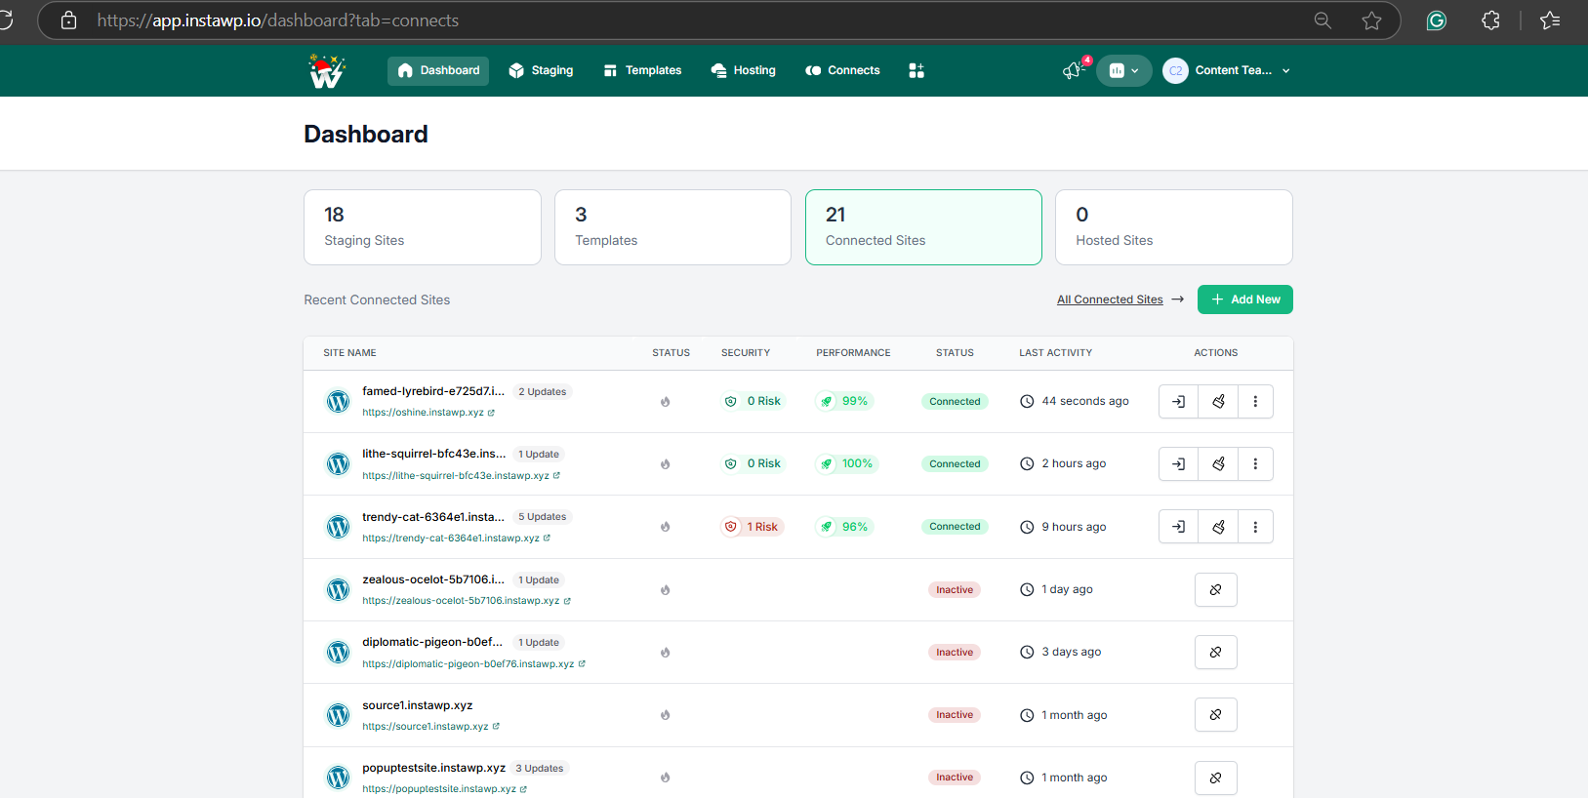Open the Hosting menu
The height and width of the screenshot is (798, 1588).
pos(744,70)
